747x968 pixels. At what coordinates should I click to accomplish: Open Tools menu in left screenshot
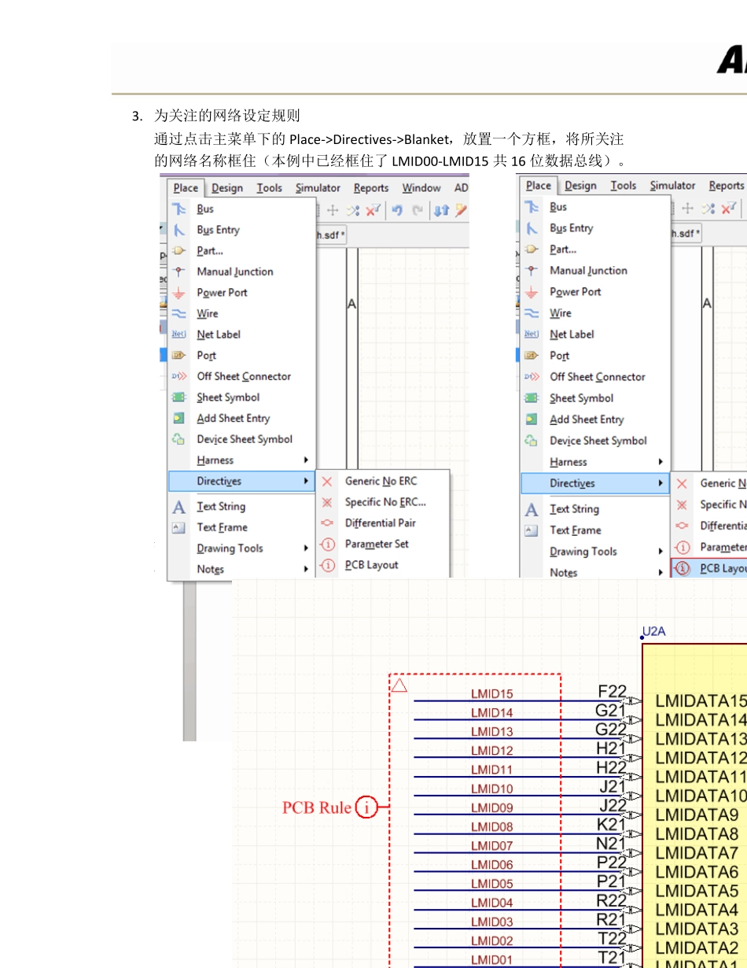(269, 188)
